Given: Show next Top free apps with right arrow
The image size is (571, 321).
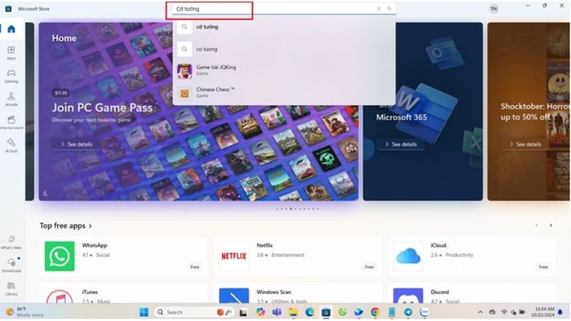Looking at the screenshot, I should click(x=551, y=226).
